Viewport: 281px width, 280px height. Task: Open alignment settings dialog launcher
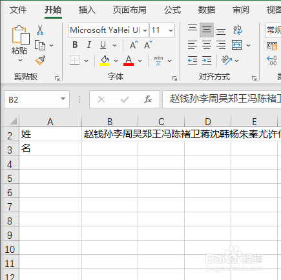click(x=254, y=79)
